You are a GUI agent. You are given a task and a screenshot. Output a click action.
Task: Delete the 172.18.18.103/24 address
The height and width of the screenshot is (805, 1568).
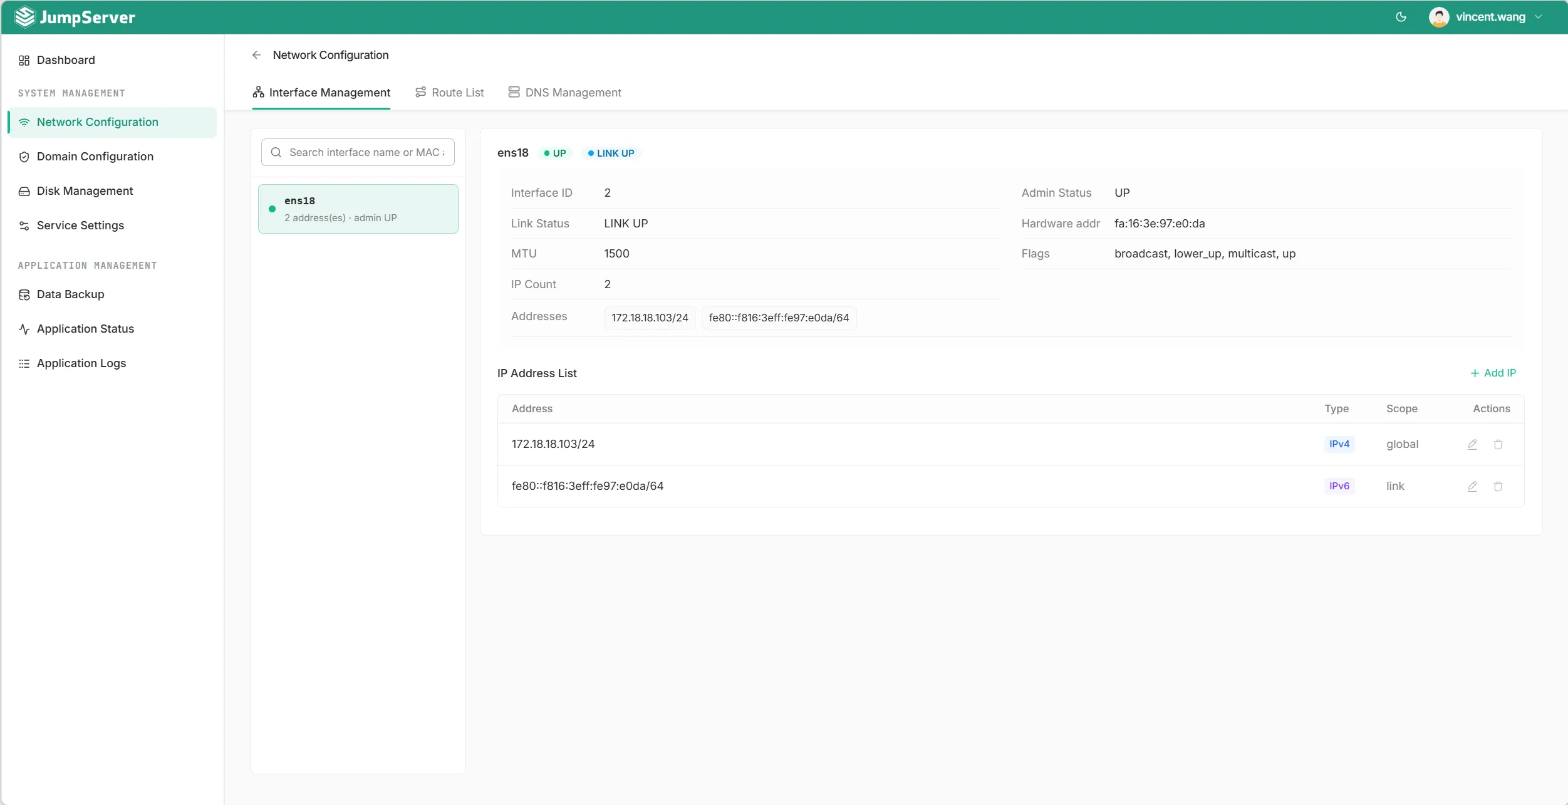(x=1498, y=444)
